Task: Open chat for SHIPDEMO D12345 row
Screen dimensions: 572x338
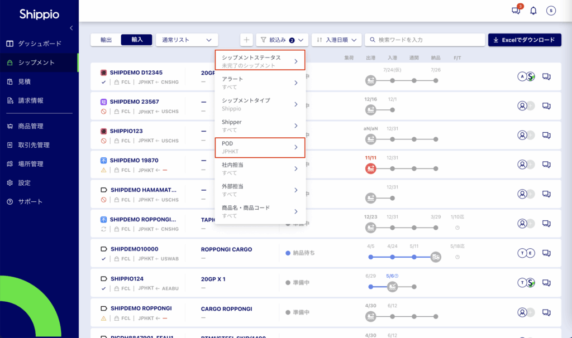Action: (x=547, y=77)
